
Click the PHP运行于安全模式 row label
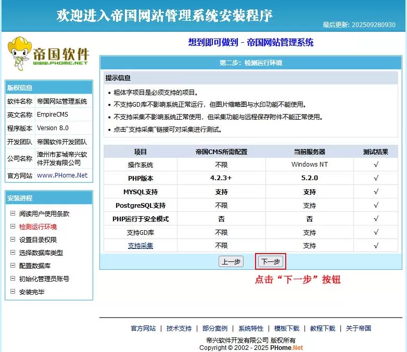click(141, 219)
